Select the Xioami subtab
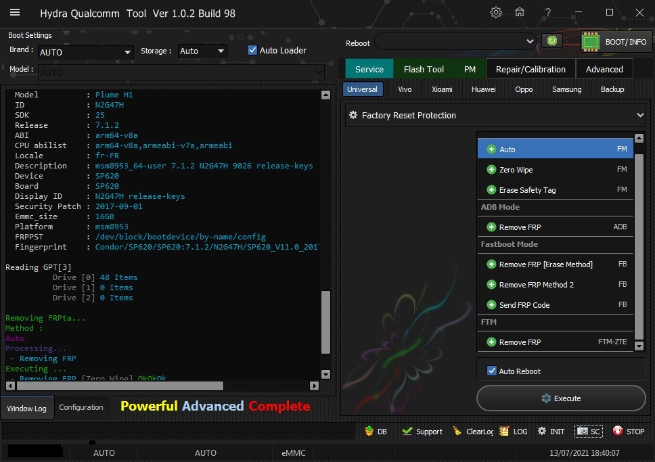Screen dimensions: 655x462 [442, 89]
